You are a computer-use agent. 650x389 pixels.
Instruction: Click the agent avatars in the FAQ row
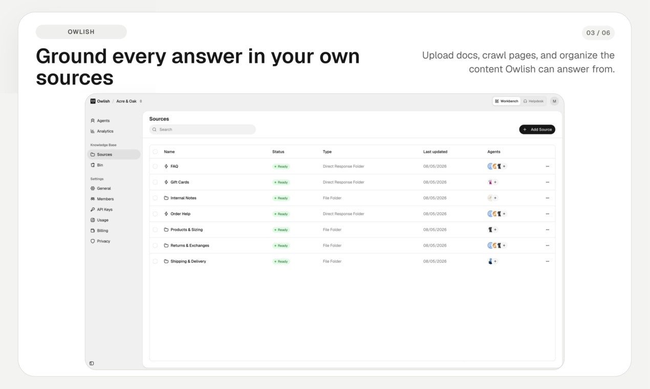click(494, 166)
